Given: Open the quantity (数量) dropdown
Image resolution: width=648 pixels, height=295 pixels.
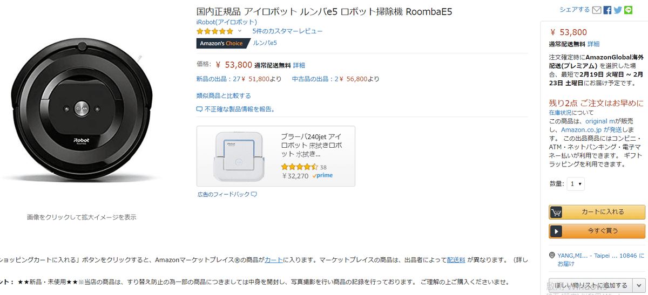Looking at the screenshot, I should point(576,184).
